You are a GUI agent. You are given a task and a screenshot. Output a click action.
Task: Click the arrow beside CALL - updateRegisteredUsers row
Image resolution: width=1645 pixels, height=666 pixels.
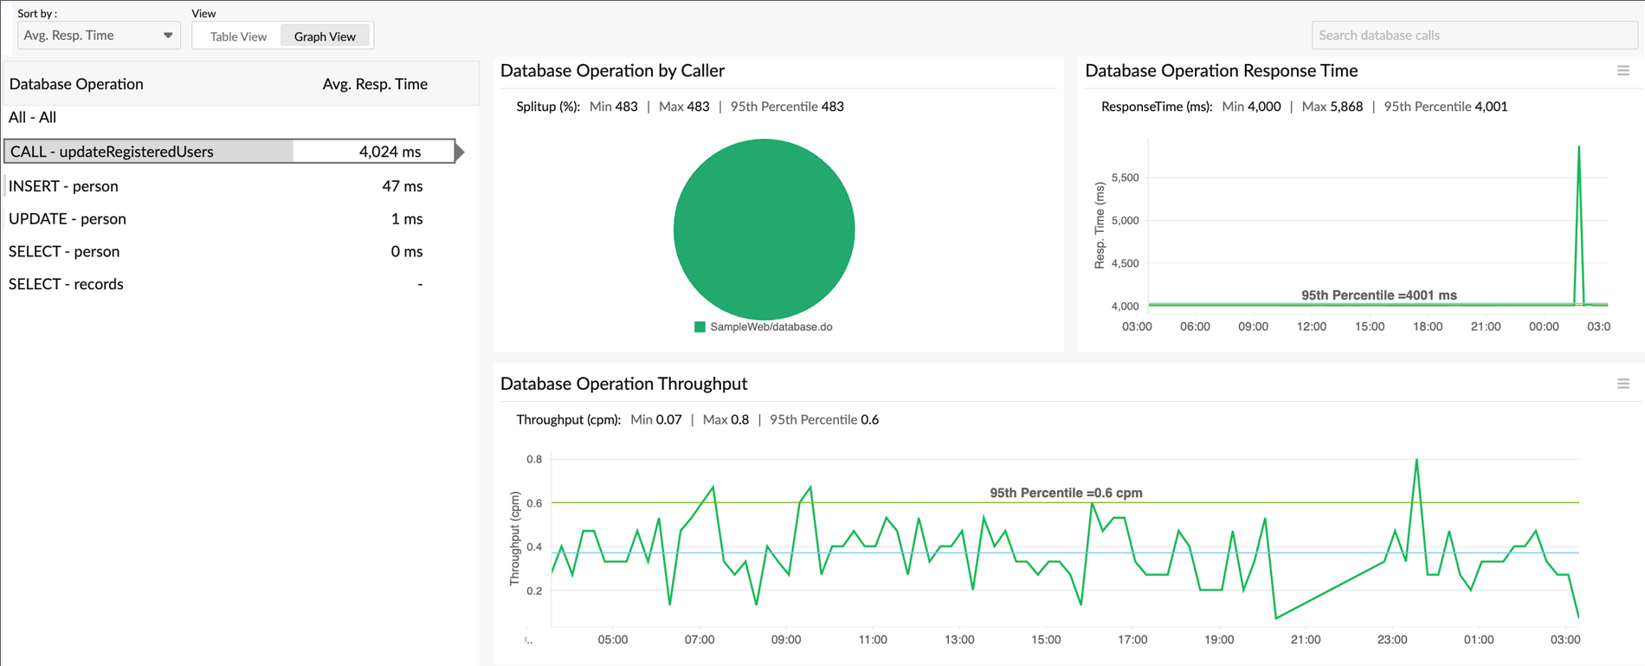pos(460,152)
